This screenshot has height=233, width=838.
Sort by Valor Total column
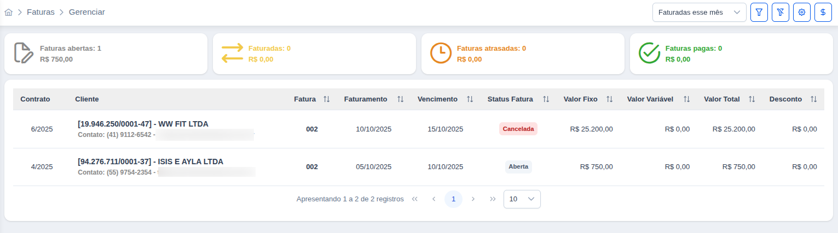752,99
